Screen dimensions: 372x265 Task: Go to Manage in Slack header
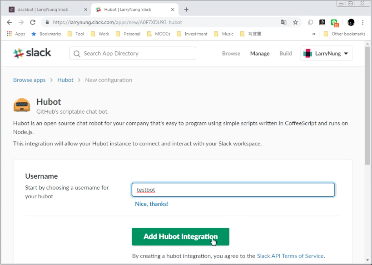pyautogui.click(x=260, y=54)
